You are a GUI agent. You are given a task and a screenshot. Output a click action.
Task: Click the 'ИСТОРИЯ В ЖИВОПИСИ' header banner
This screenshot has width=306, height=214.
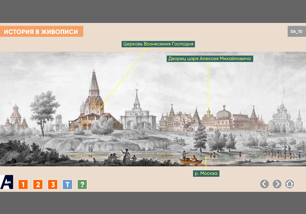pyautogui.click(x=41, y=32)
